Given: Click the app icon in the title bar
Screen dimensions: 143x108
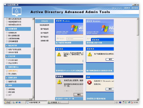Looking at the screenshot, I should click(x=5, y=5).
